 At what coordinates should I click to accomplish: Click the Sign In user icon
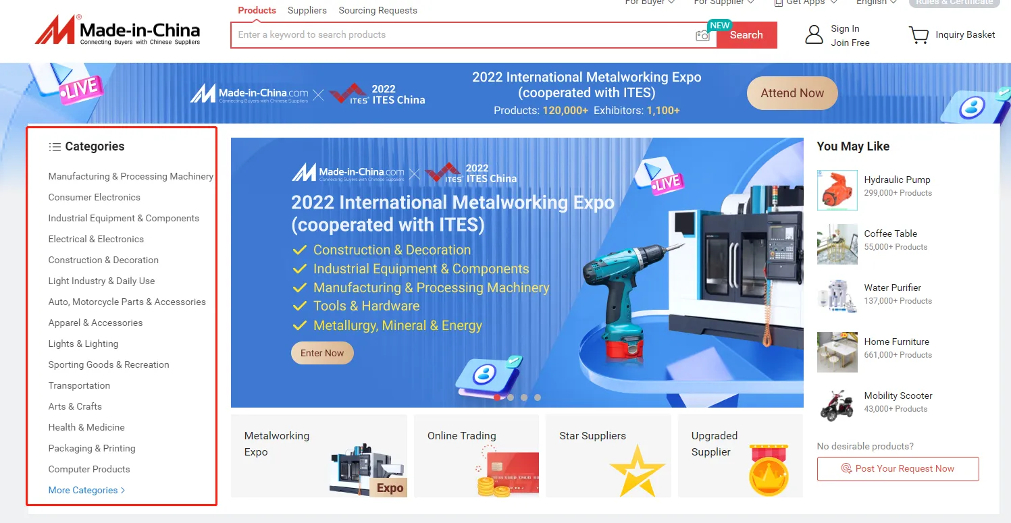[x=814, y=34]
